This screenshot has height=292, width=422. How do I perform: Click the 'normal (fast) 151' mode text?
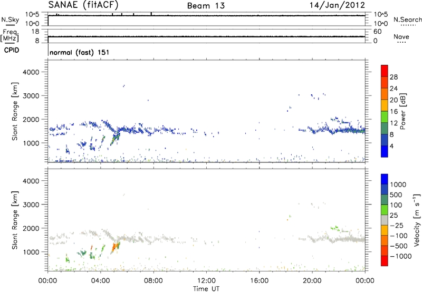click(x=80, y=52)
